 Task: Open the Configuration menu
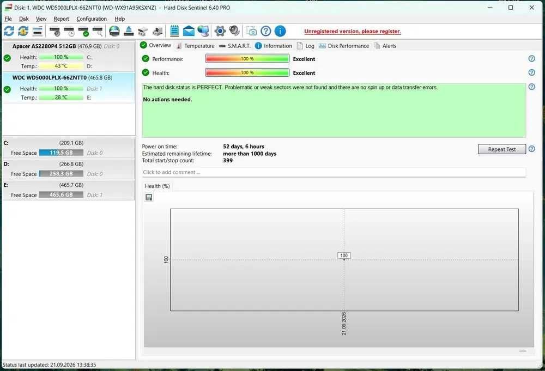[x=92, y=19]
